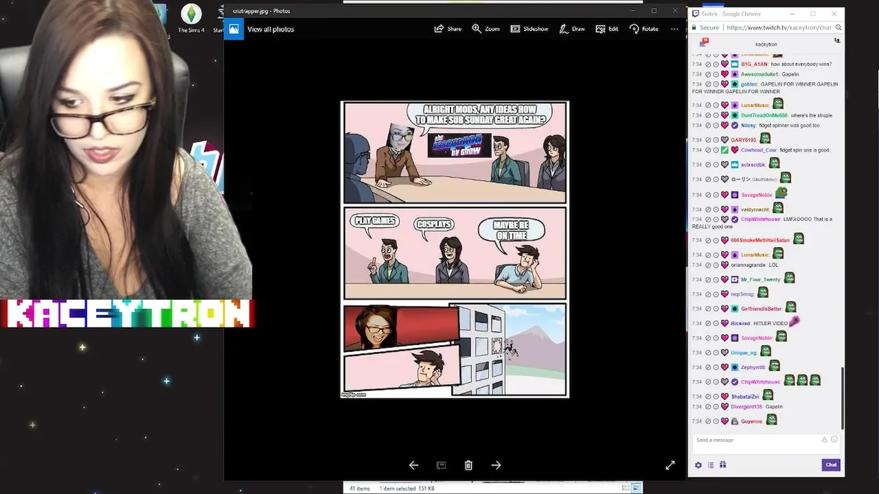Click the Twitch chat URL address bar
This screenshot has height=494, width=879.
tap(778, 27)
